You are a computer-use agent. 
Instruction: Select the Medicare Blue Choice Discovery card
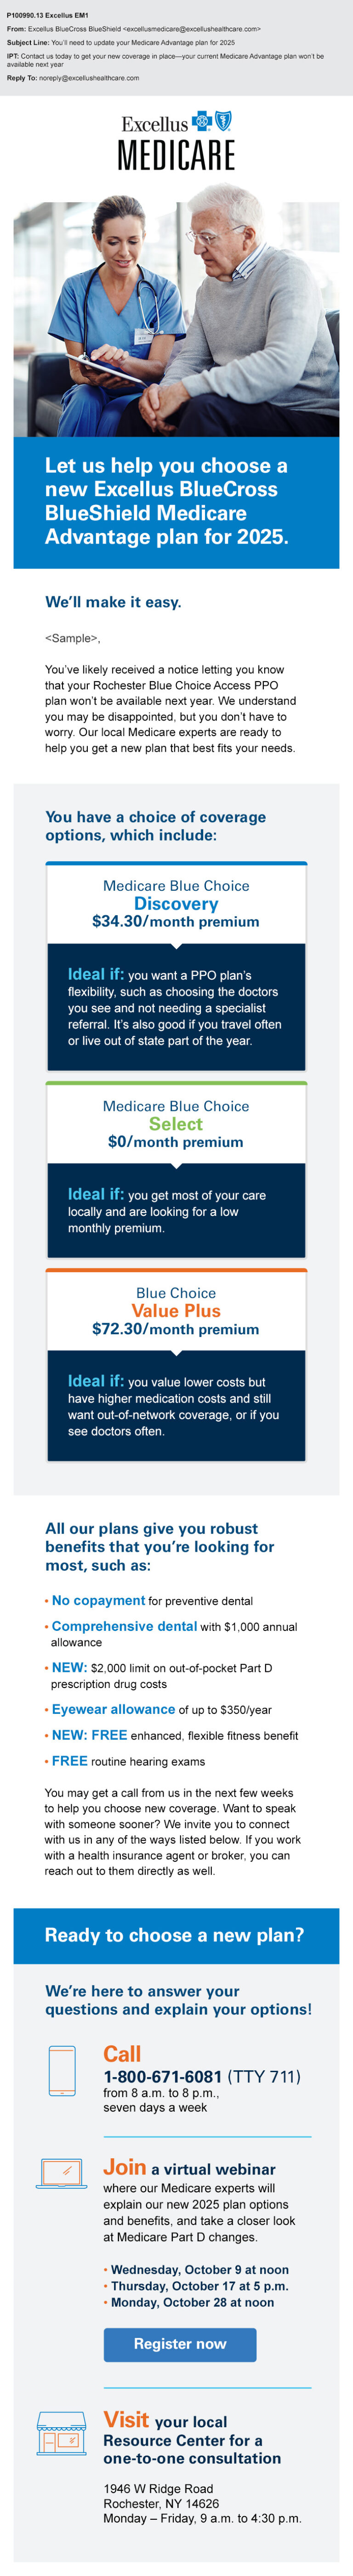pyautogui.click(x=176, y=966)
